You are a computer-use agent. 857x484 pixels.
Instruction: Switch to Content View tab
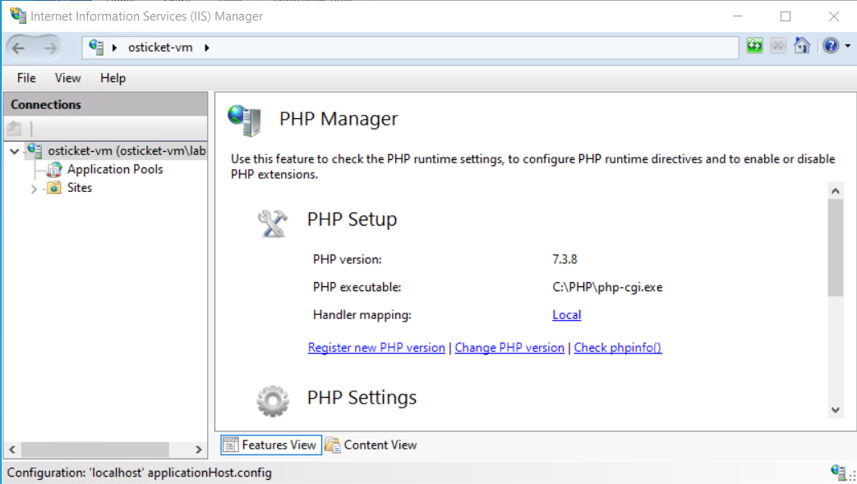point(371,445)
